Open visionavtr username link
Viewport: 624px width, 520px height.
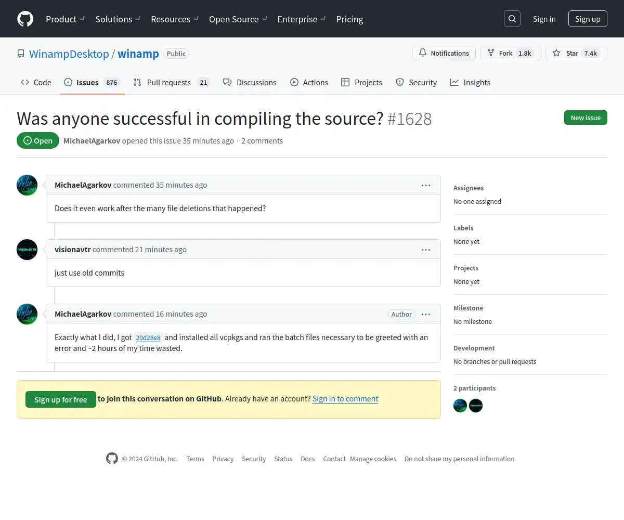point(72,249)
